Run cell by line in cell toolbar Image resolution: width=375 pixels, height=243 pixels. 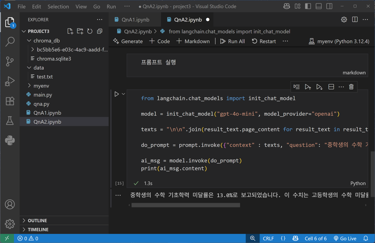[296, 87]
